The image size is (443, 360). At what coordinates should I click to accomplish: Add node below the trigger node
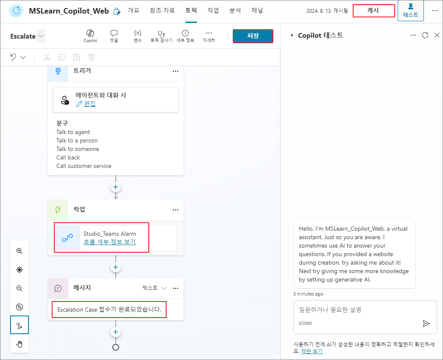click(x=116, y=187)
